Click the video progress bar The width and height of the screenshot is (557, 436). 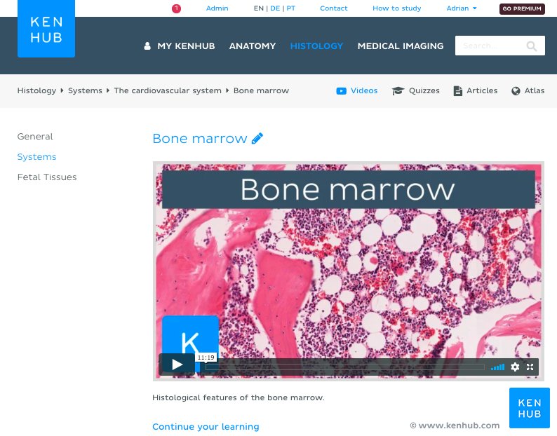click(x=345, y=367)
